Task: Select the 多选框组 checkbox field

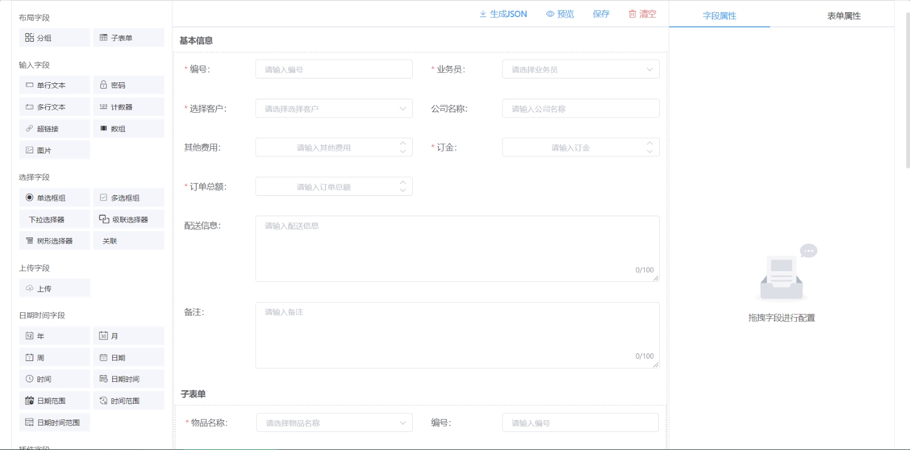Action: tap(104, 198)
